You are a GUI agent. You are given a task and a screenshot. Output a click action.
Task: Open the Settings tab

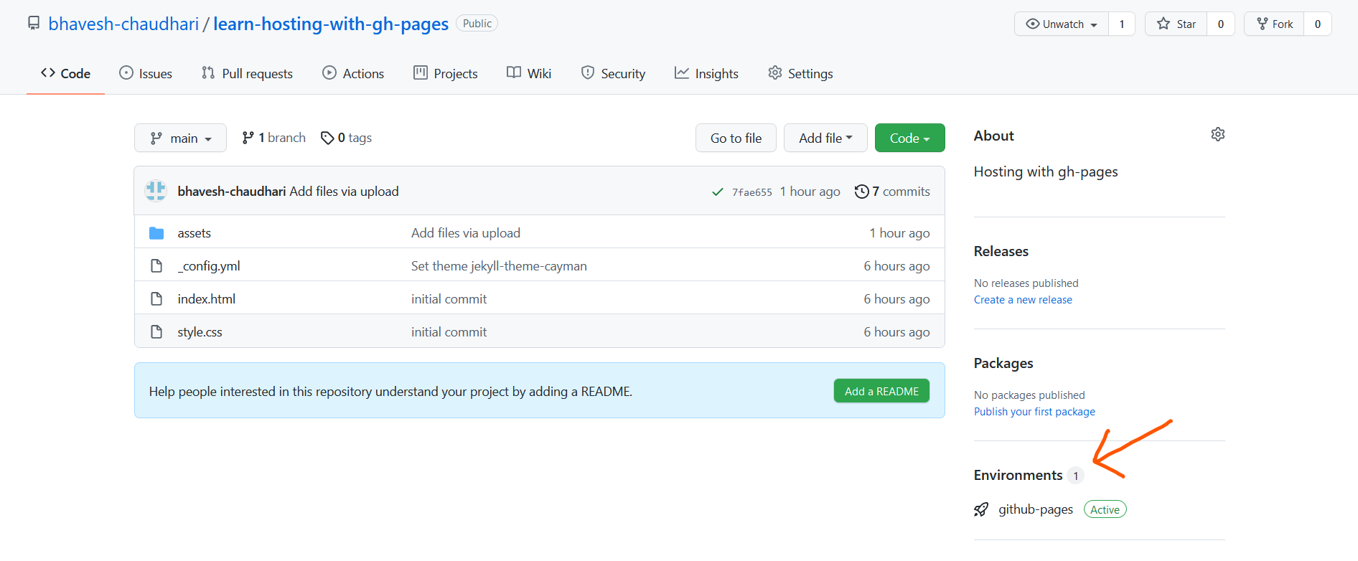(x=800, y=73)
